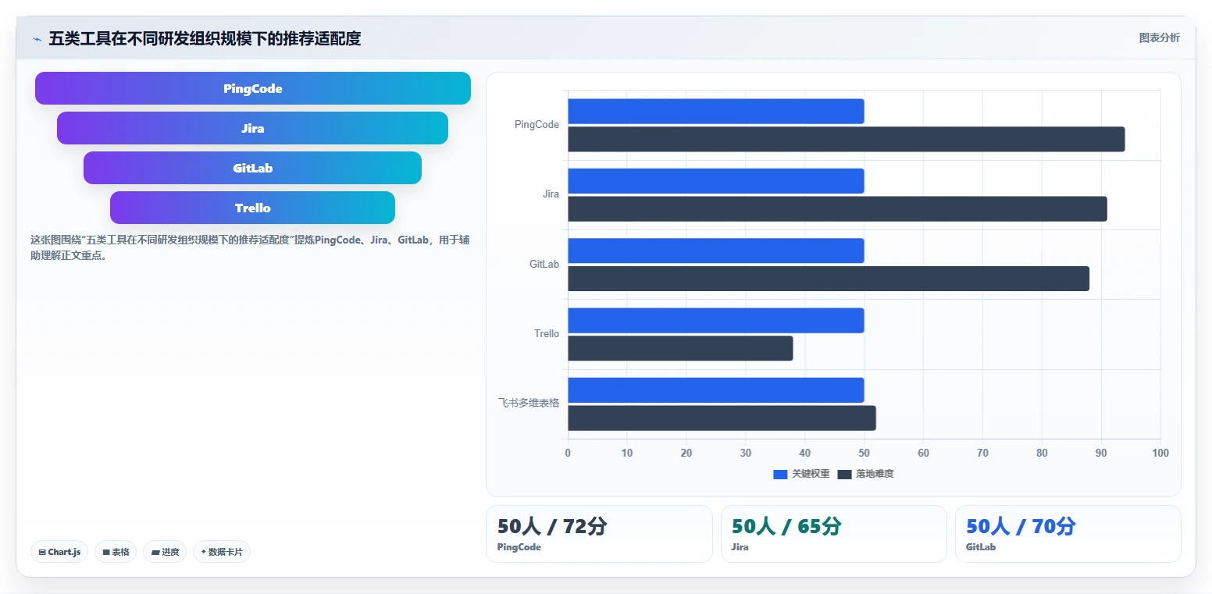Click PingCode's dark 落地难度 bar
This screenshot has height=594, width=1212.
846,139
